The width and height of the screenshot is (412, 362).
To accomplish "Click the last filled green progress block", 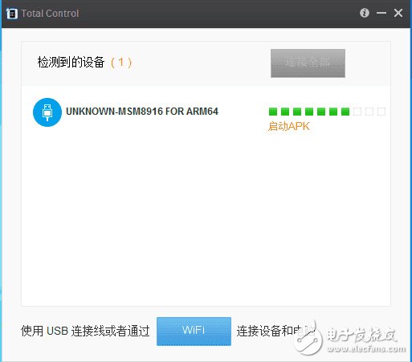I will pos(345,112).
